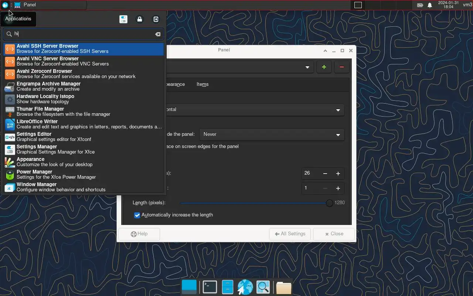
Task: Click the settings toggle icon in menu header
Action: coord(123,19)
